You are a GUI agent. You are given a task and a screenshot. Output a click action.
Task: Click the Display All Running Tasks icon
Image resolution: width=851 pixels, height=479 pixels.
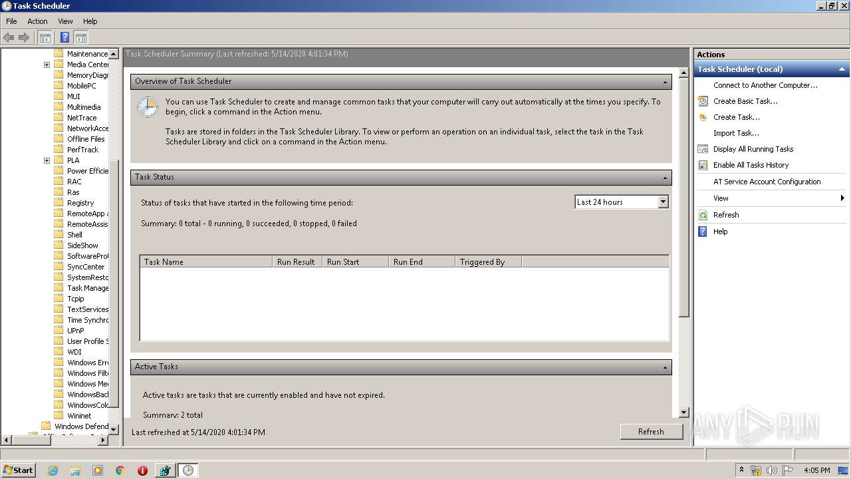[x=703, y=149]
